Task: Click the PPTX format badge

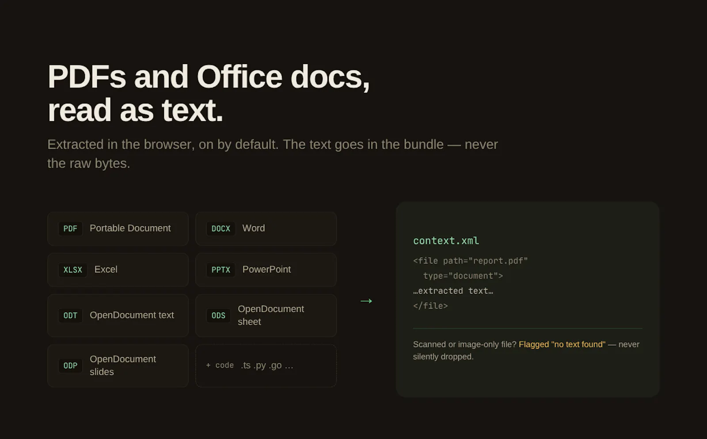Action: click(x=220, y=270)
